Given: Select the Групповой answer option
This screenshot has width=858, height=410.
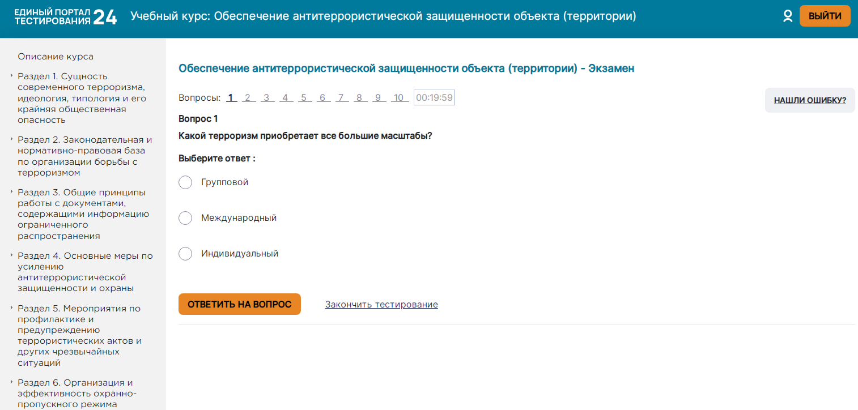Looking at the screenshot, I should tap(185, 182).
